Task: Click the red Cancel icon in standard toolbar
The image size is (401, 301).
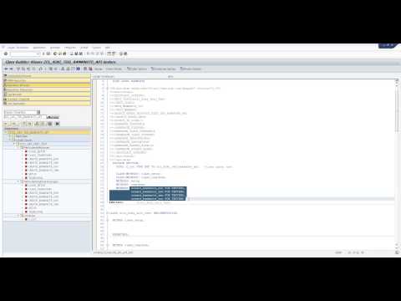Action: tap(64, 54)
